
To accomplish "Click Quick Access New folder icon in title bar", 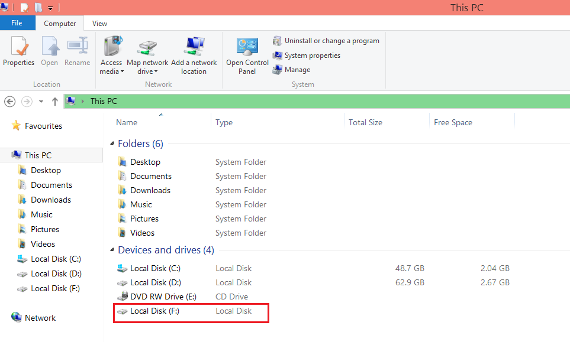I will point(38,7).
